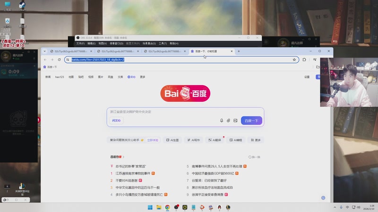Open hot topic 谷爱凌：已经做到了最好
The image size is (378, 212).
209,180
